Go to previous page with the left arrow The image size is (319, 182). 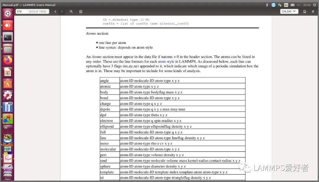(55, 12)
